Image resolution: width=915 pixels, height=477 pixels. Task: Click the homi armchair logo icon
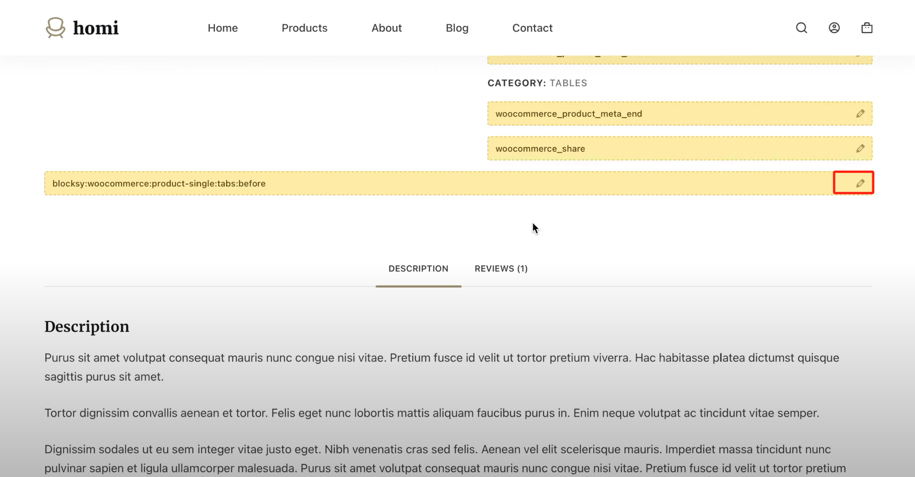click(55, 28)
